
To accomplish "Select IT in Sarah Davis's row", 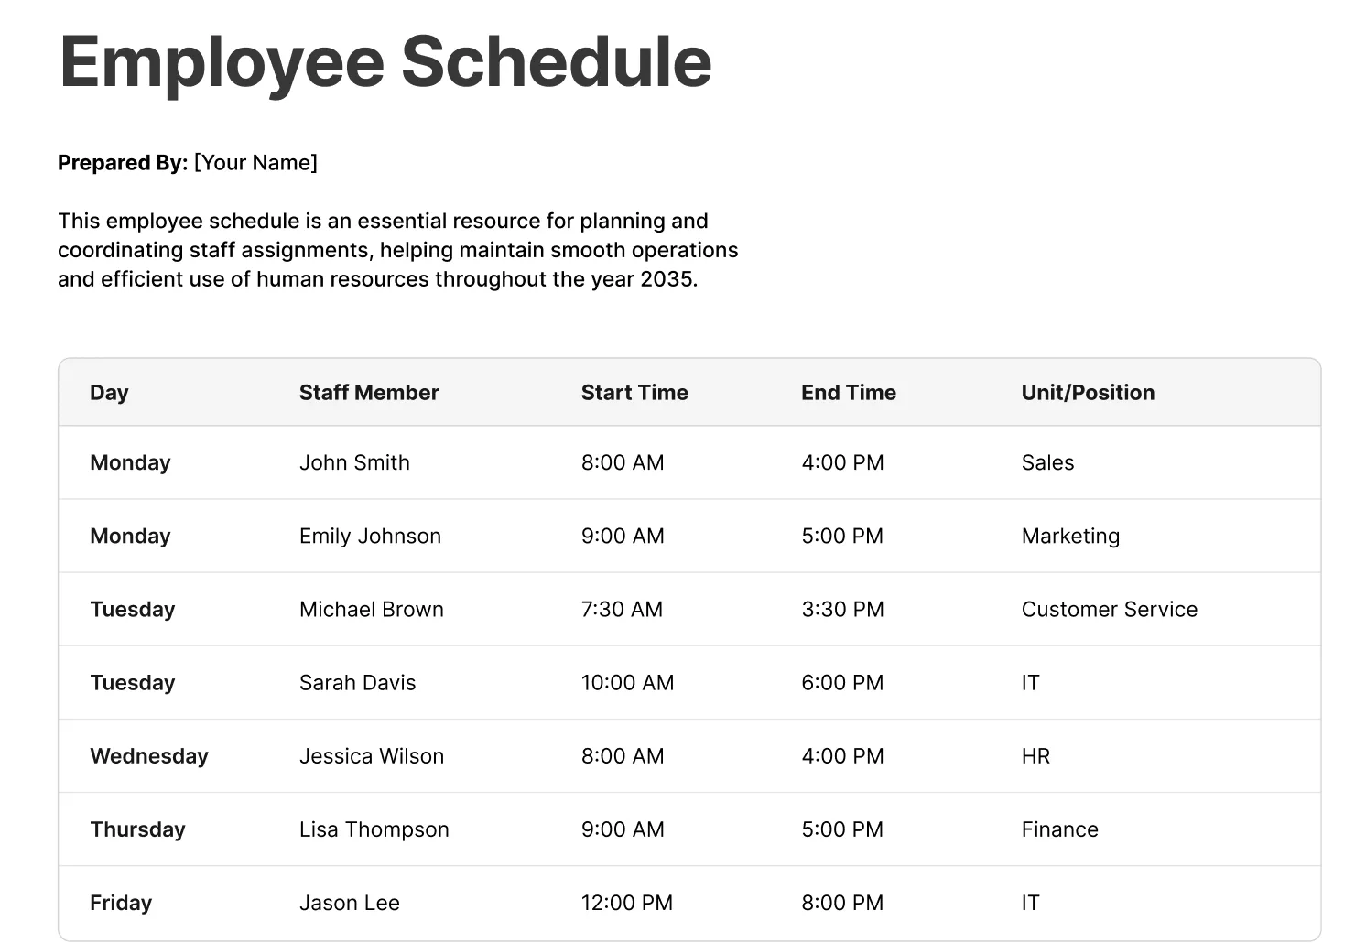I will pos(1030,683).
